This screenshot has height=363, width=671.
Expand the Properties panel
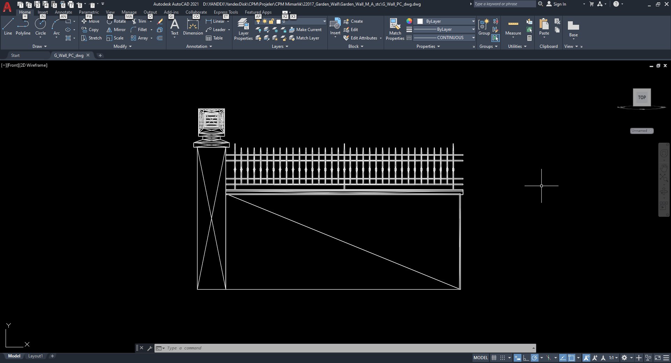428,46
